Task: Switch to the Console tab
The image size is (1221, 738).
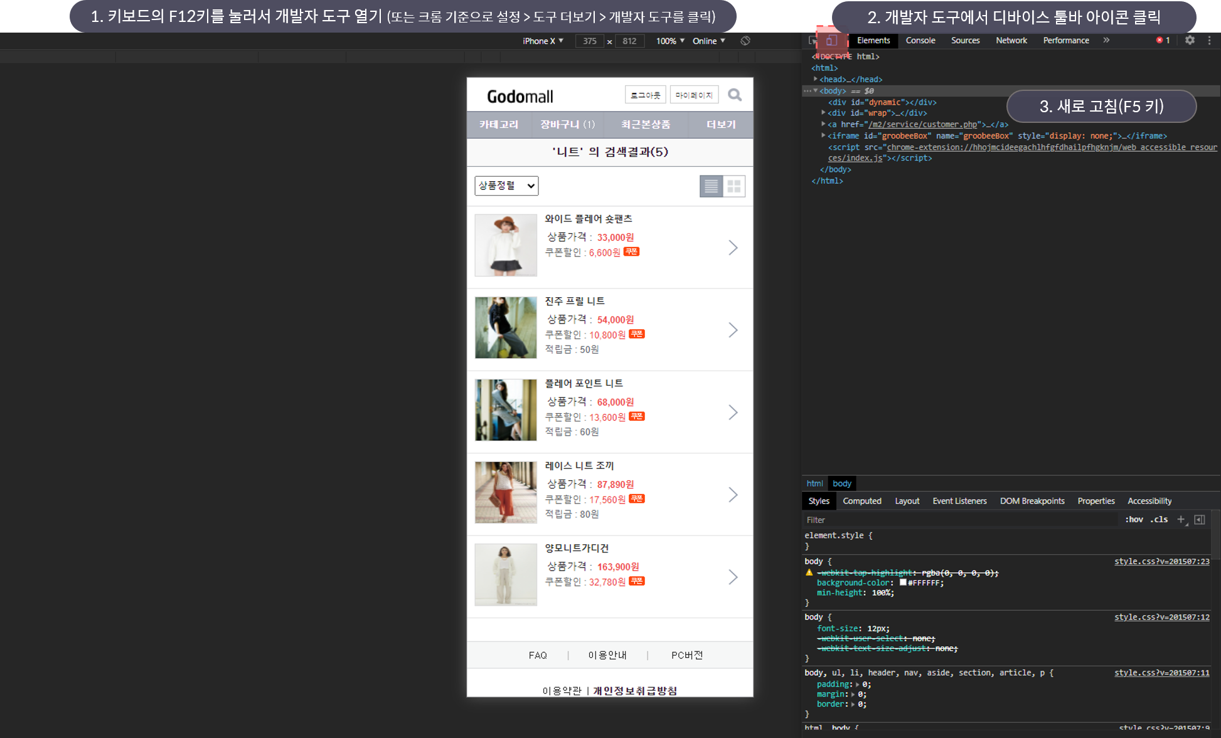Action: tap(920, 40)
